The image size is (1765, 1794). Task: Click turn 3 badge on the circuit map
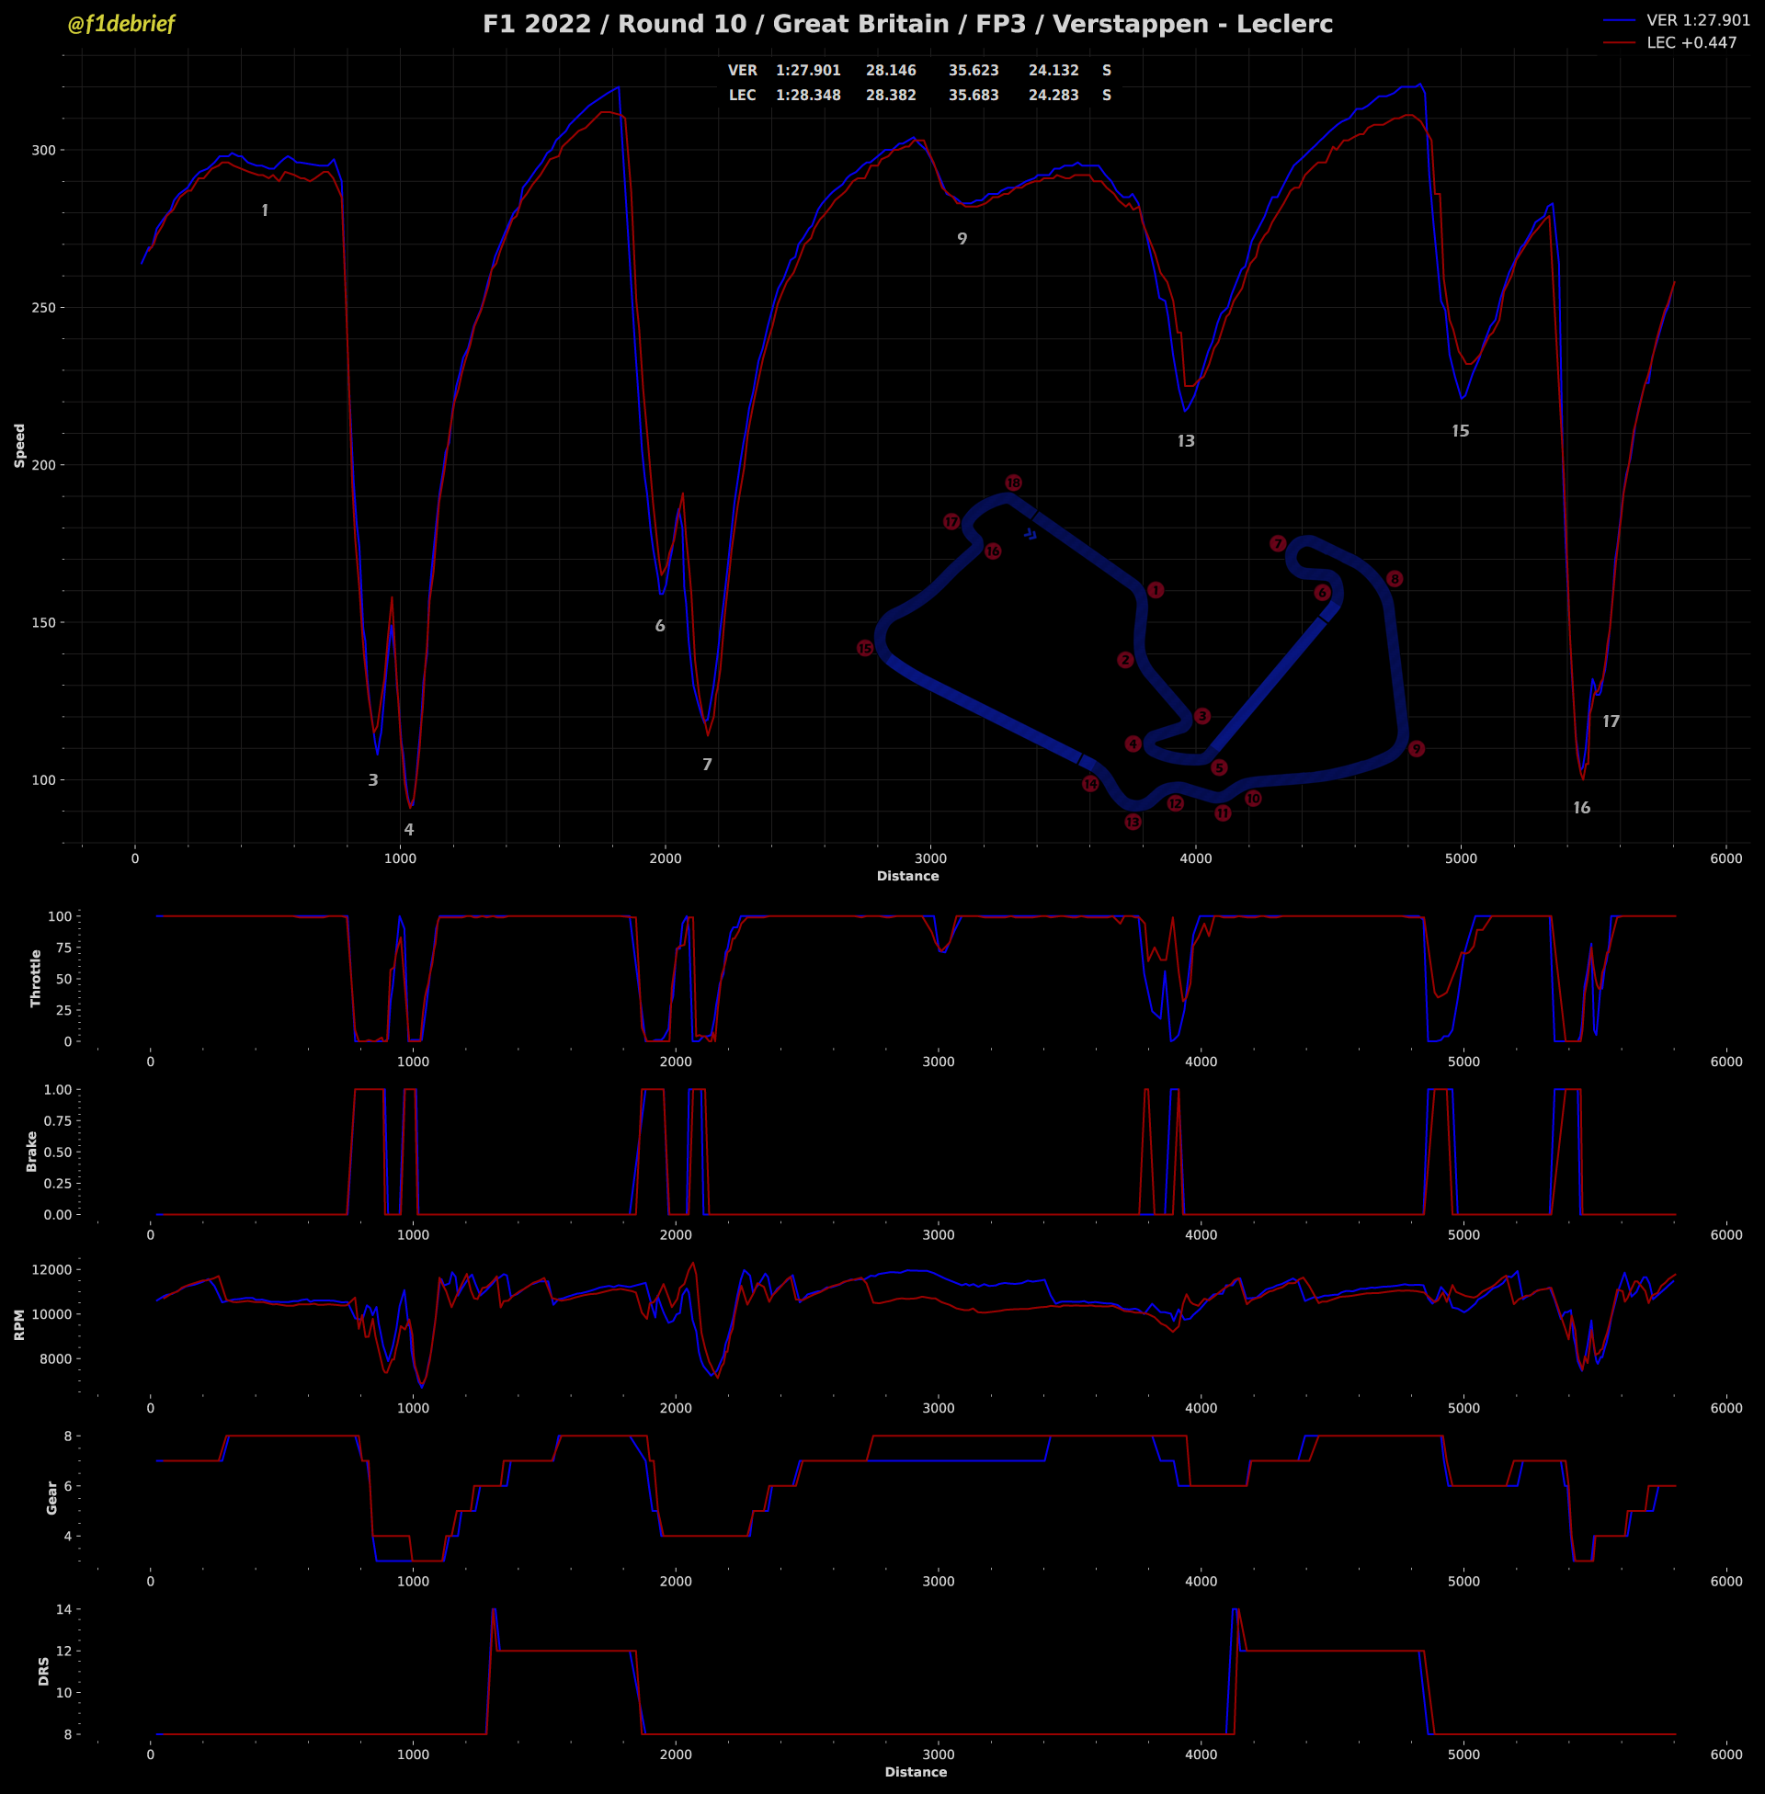(x=1202, y=716)
